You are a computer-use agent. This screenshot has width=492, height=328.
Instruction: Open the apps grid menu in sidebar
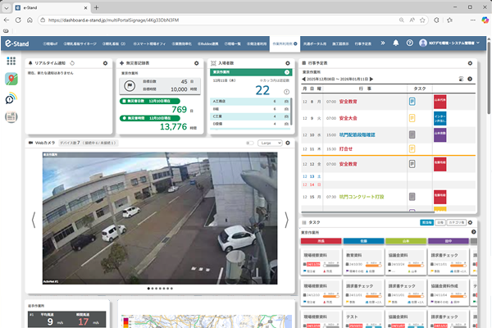pyautogui.click(x=11, y=61)
